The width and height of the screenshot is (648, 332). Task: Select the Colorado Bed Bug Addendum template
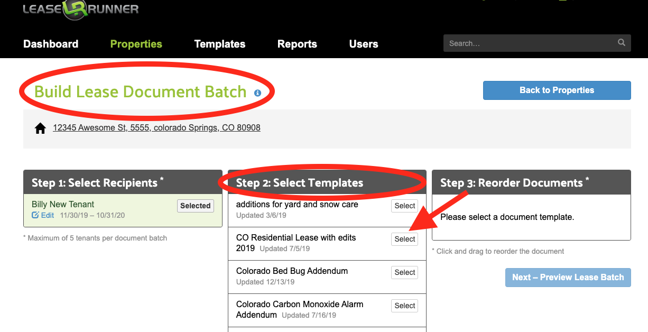pyautogui.click(x=404, y=272)
